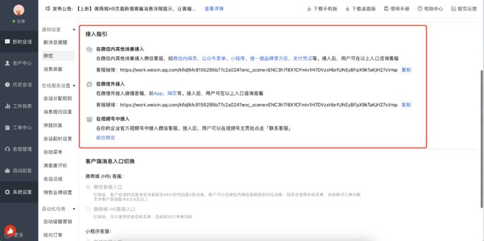The width and height of the screenshot is (484, 241).
Task: Collapse the 通知设置 section arrow
Action: click(74, 30)
